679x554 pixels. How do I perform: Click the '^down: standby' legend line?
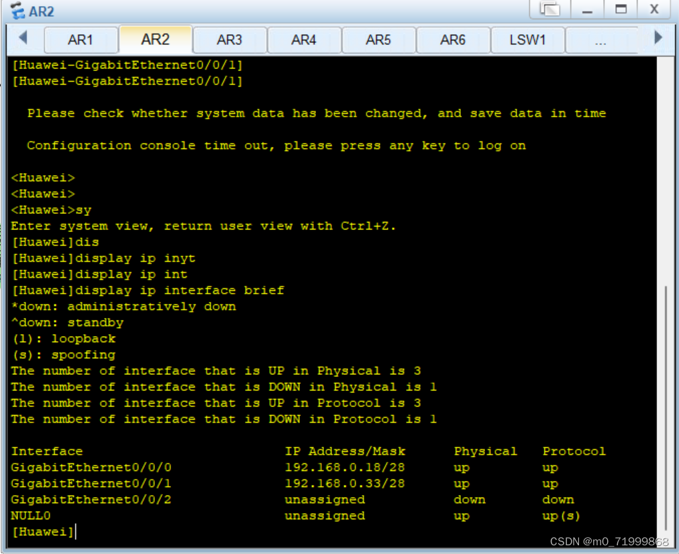click(68, 323)
